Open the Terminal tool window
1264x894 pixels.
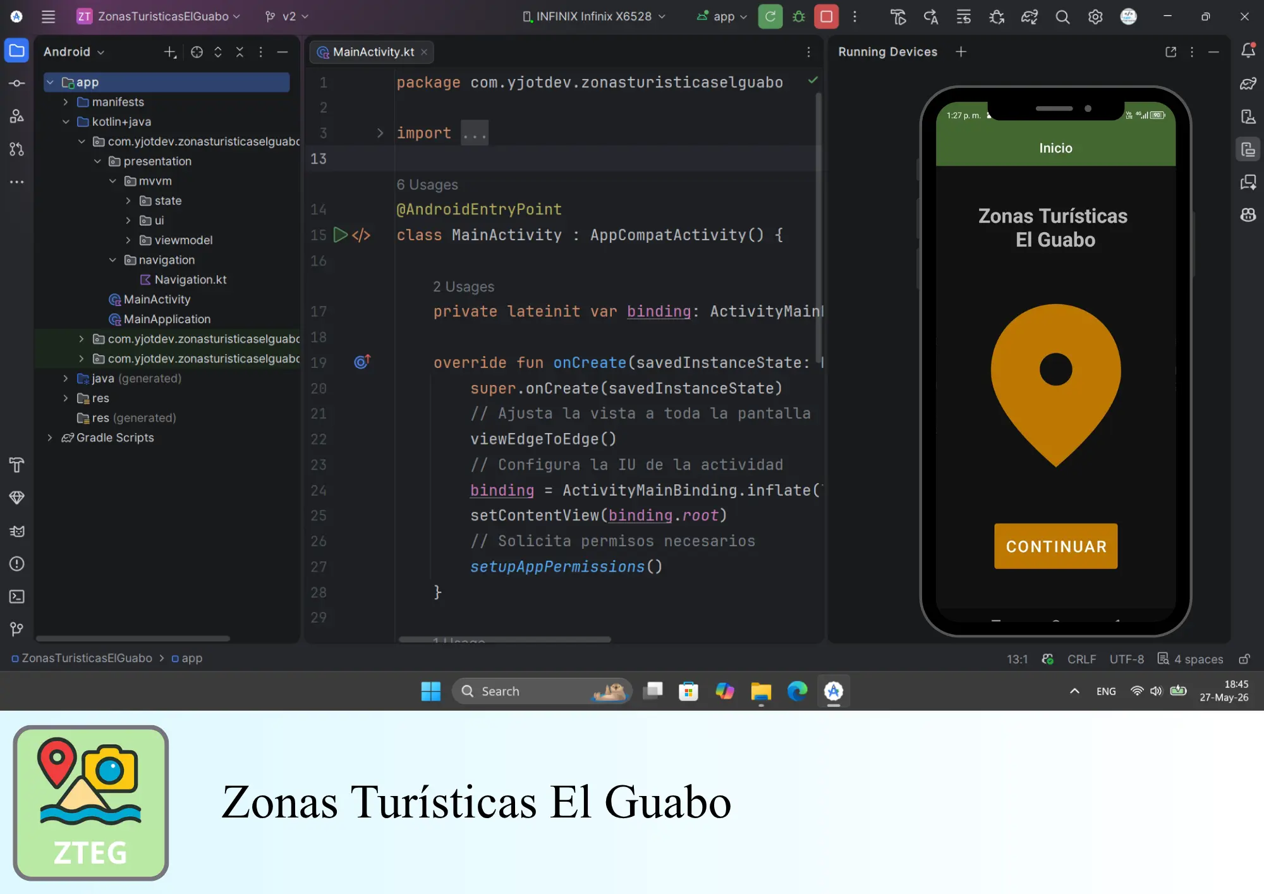coord(17,596)
